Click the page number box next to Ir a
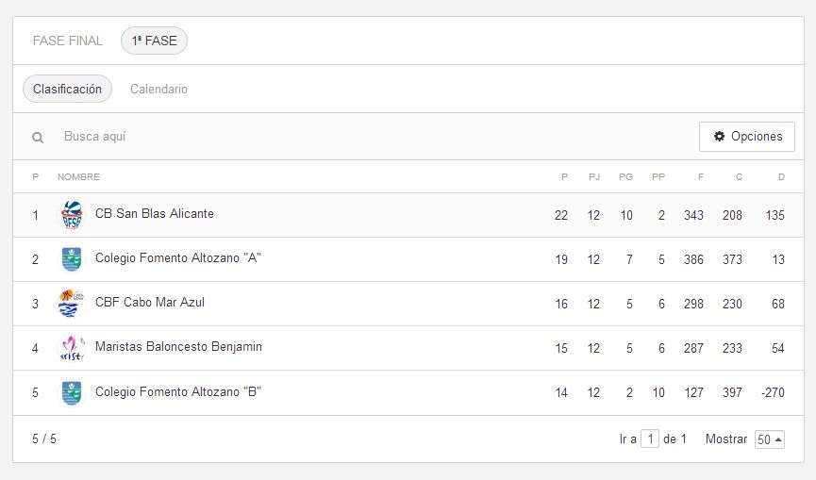 (649, 439)
